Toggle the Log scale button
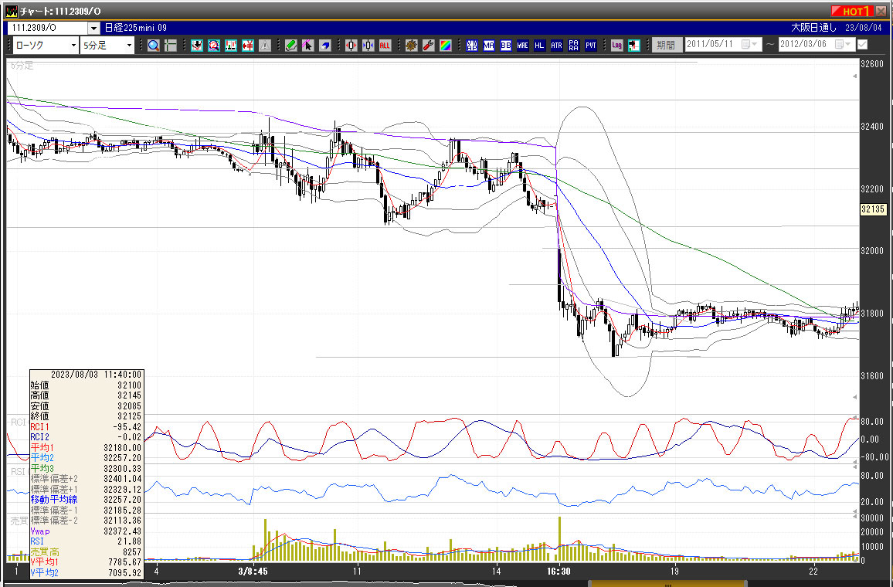 [617, 46]
